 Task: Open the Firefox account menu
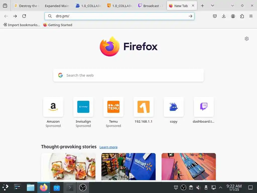click(233, 16)
